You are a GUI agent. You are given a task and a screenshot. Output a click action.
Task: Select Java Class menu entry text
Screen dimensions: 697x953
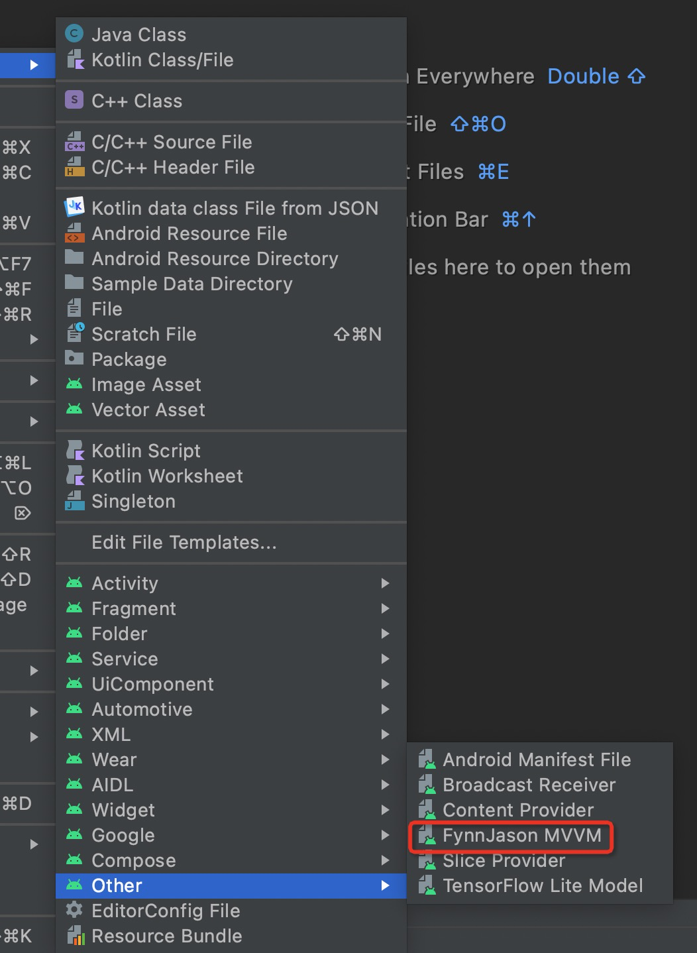point(139,34)
